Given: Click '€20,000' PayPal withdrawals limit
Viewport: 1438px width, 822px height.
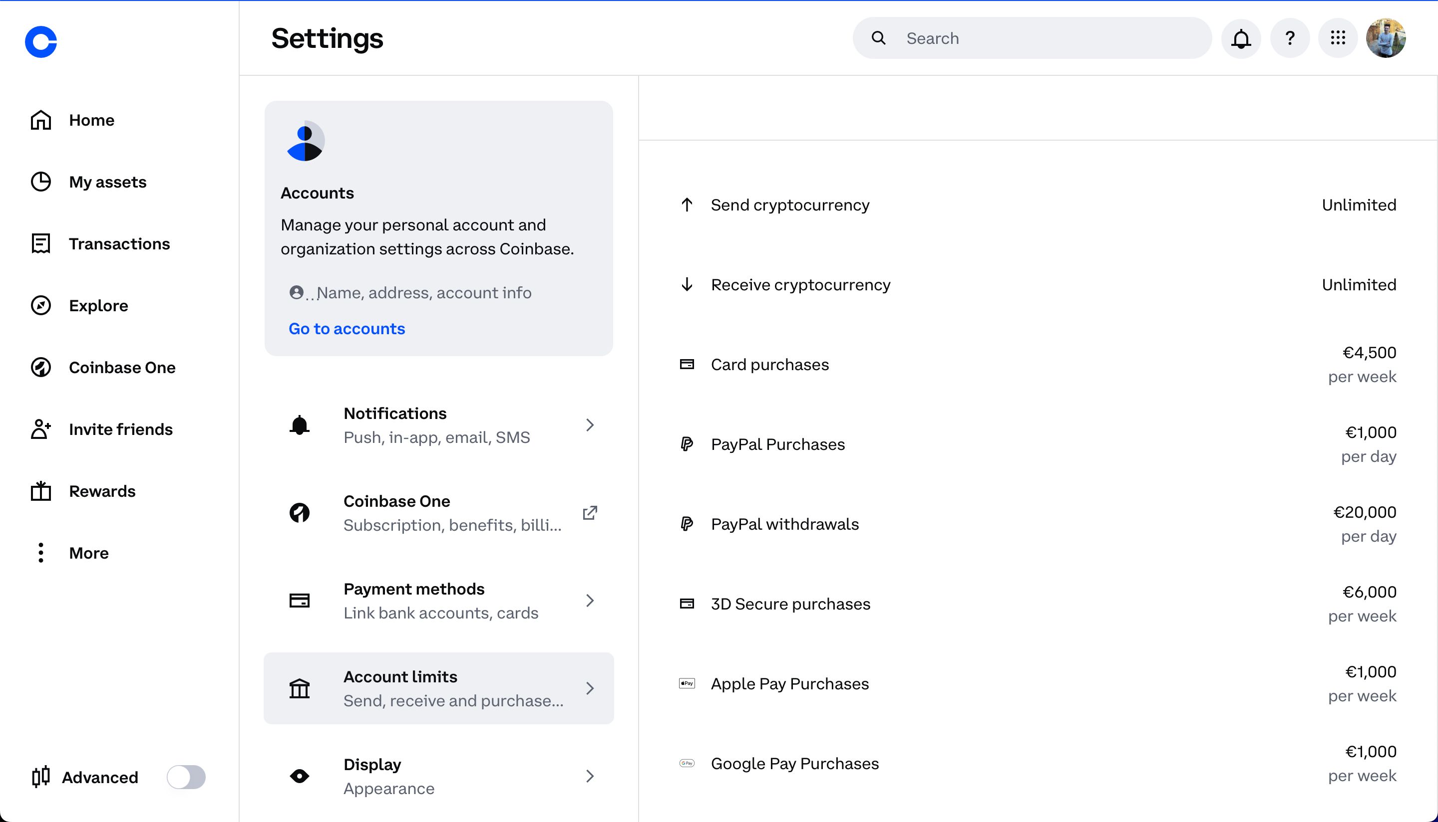Looking at the screenshot, I should point(1365,512).
